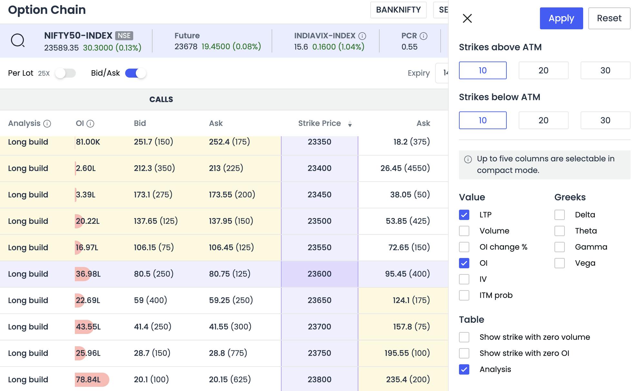Click the PCR info icon

(424, 36)
